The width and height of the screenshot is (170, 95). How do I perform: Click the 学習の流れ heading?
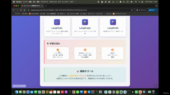click(53, 44)
